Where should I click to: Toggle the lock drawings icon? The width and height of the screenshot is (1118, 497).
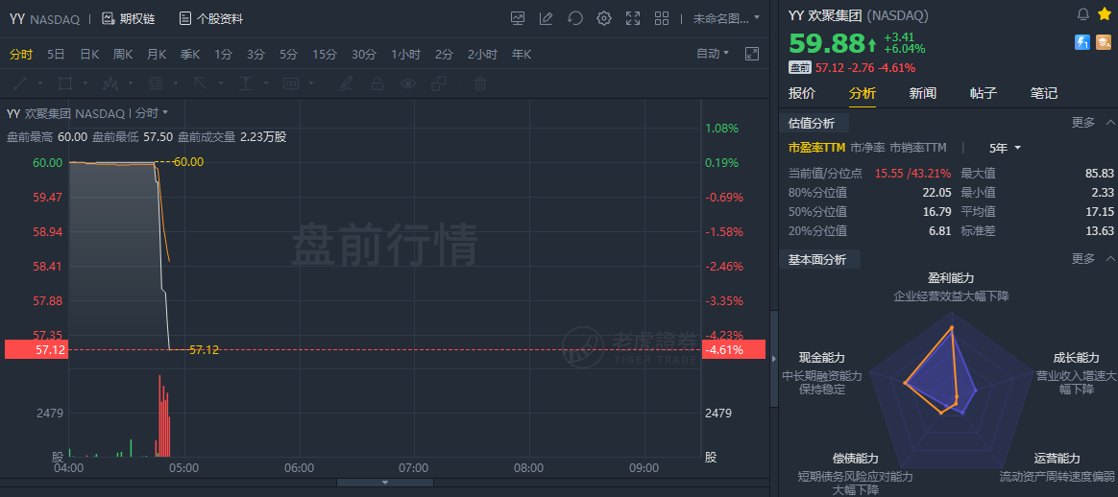[377, 84]
